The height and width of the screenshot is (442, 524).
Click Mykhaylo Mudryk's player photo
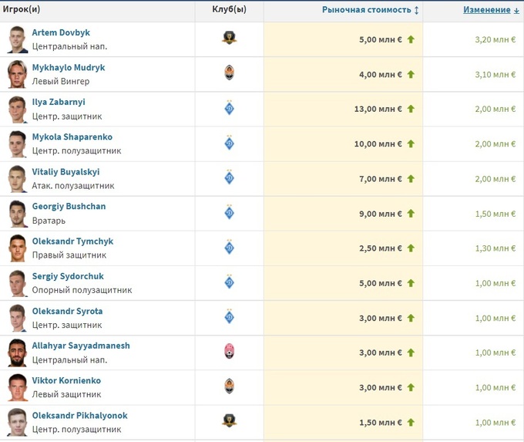[17, 74]
